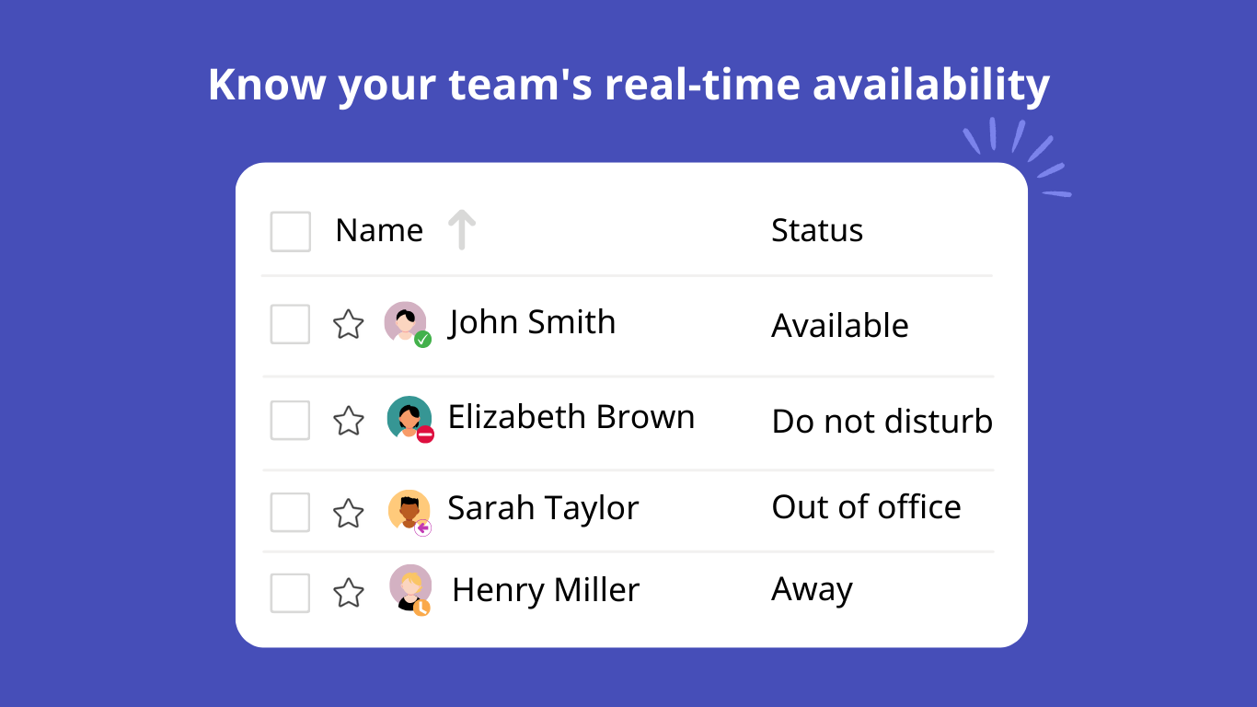Open John Smith's Available status text
The width and height of the screenshot is (1257, 707).
[x=839, y=325]
